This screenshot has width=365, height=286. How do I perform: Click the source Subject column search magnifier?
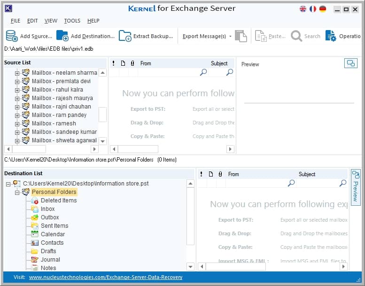230,72
